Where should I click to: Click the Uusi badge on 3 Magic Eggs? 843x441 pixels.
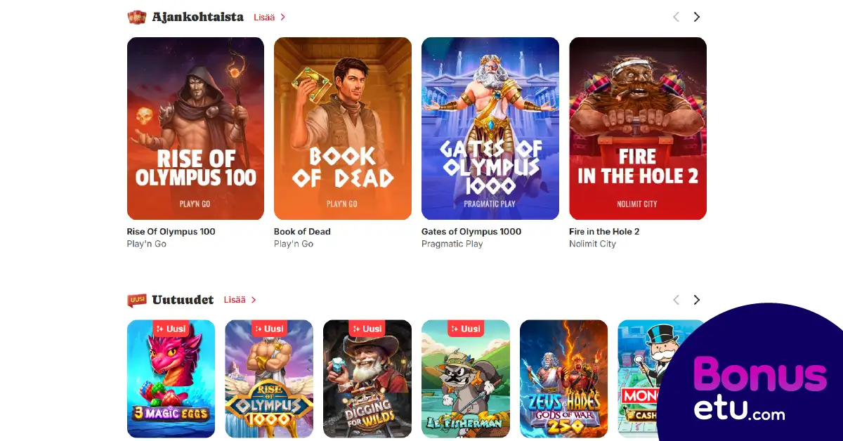(171, 329)
